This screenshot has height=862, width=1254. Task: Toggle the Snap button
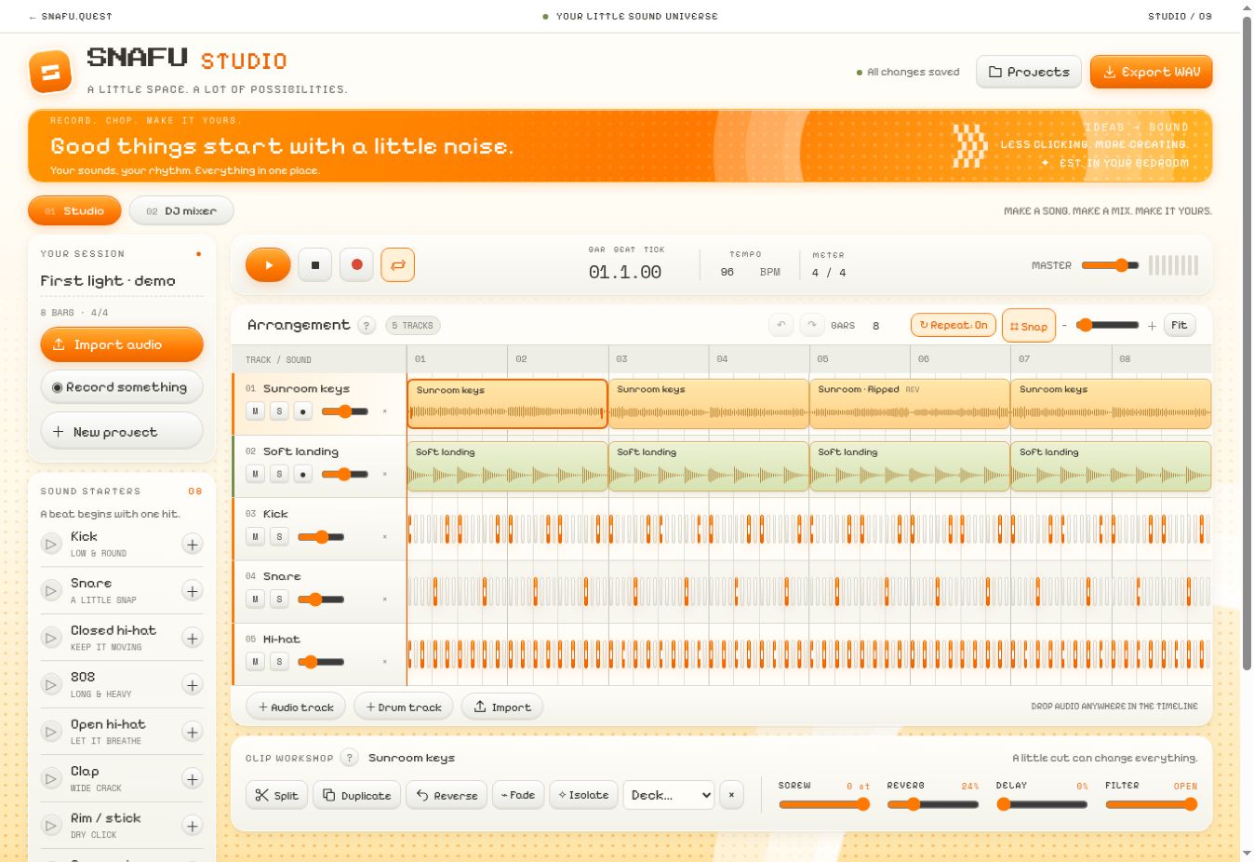(x=1029, y=326)
